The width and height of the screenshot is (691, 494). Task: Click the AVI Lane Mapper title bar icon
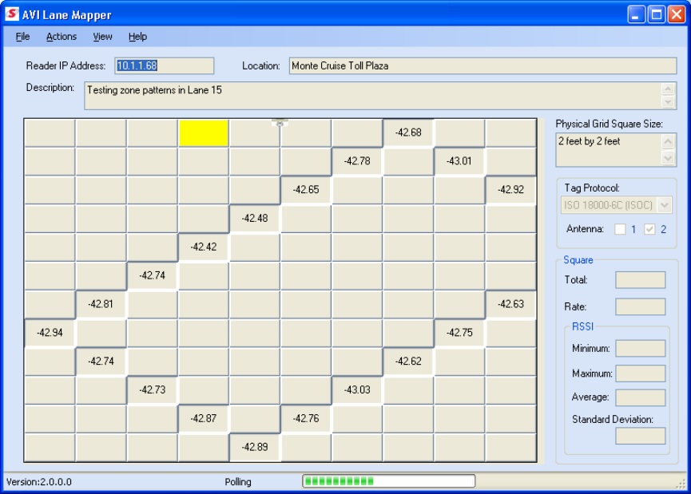click(12, 14)
